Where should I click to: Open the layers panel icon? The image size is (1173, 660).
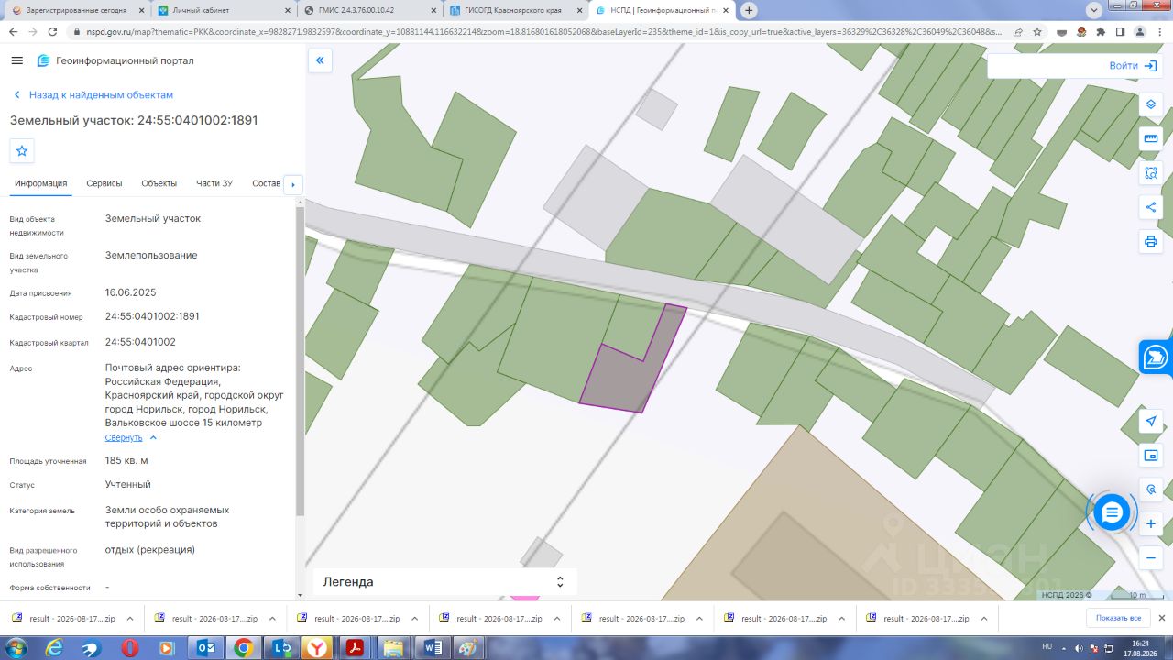coord(1151,104)
